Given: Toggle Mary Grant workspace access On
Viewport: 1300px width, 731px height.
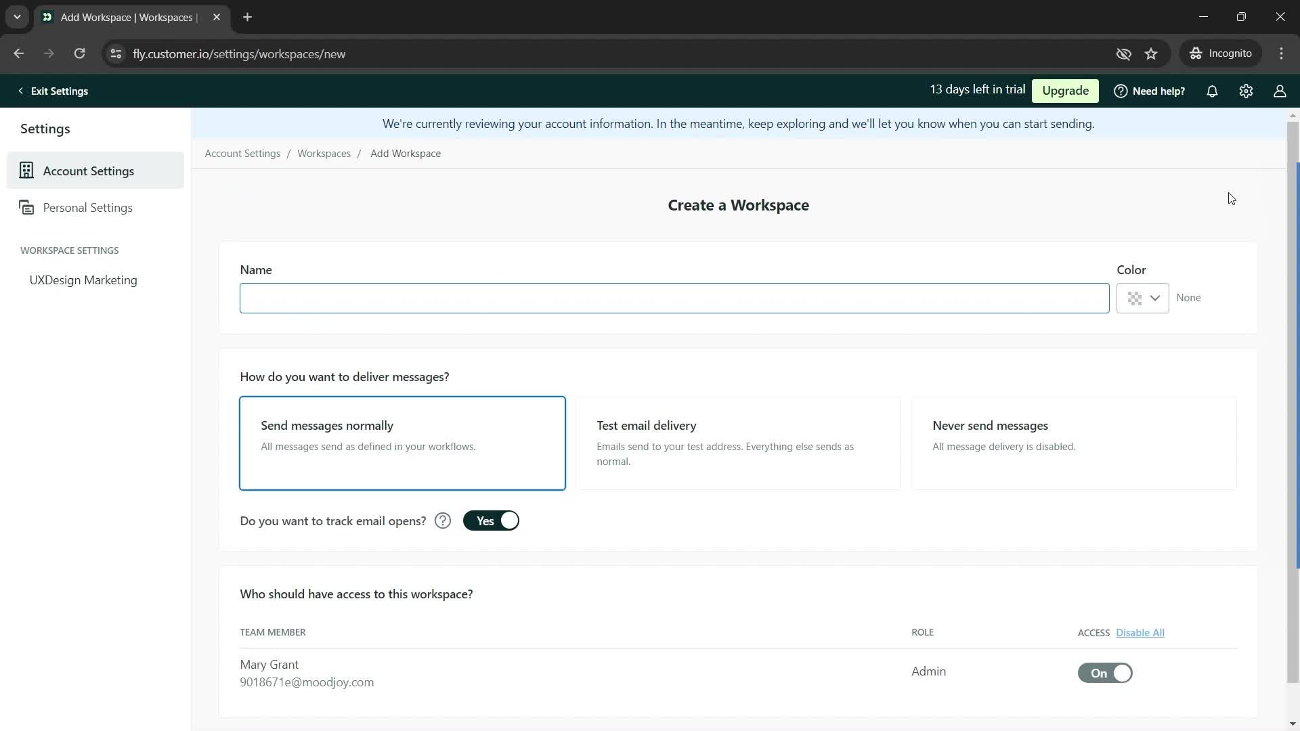Looking at the screenshot, I should tap(1104, 672).
